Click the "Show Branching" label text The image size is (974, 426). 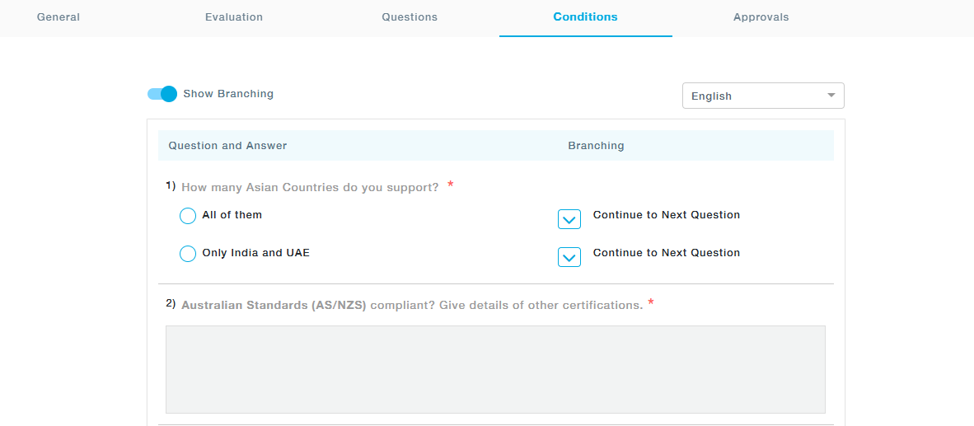tap(228, 94)
